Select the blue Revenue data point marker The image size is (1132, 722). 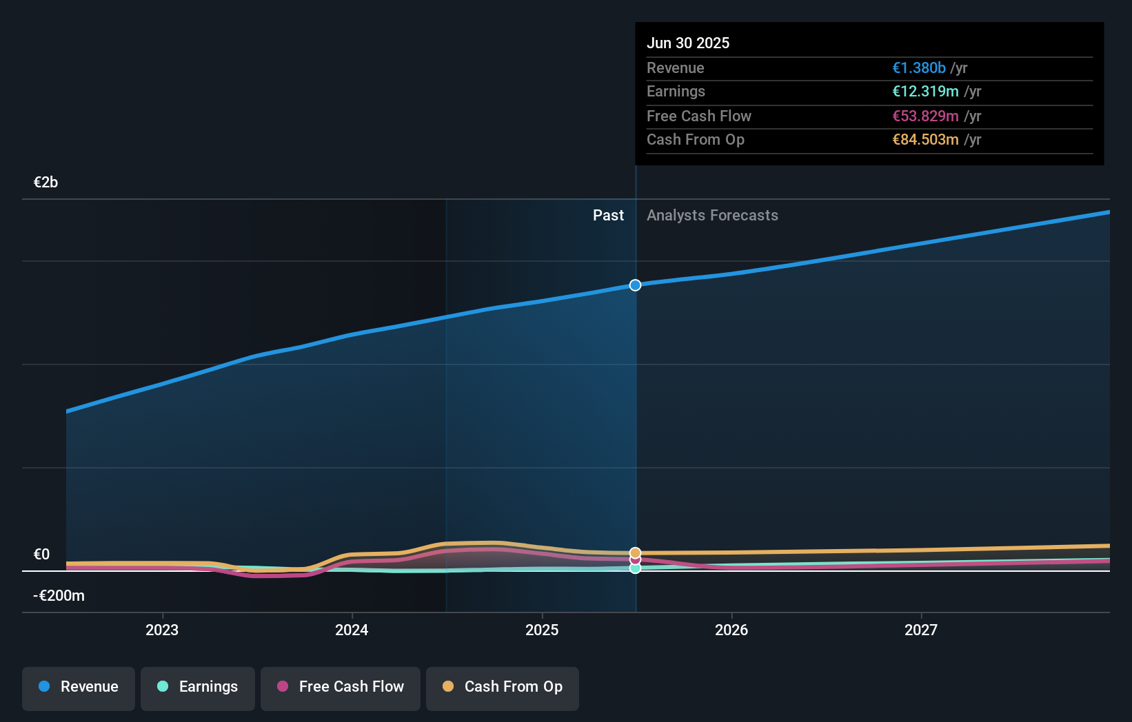(634, 285)
